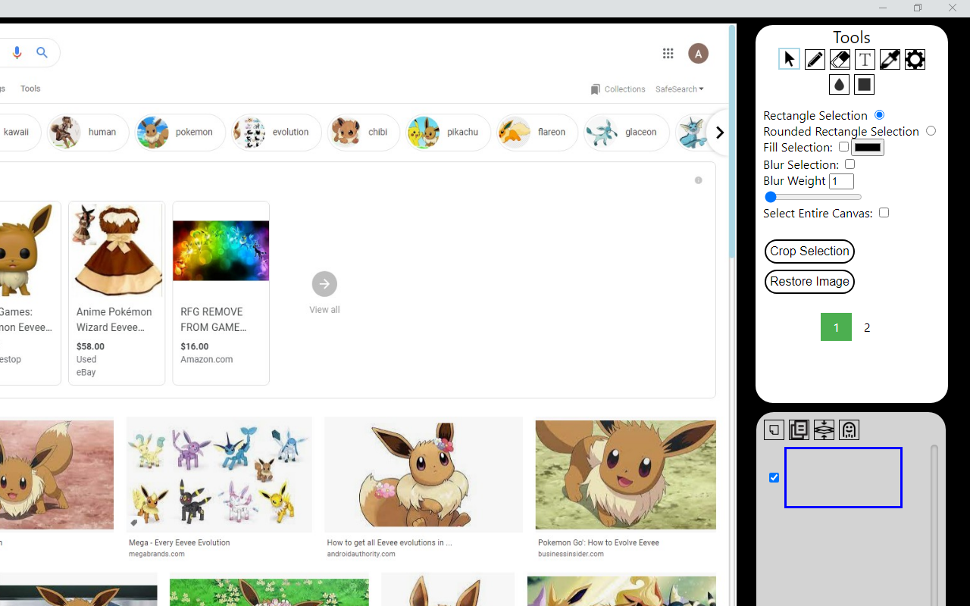
Task: Click the layers panel scrollbar
Action: (934, 524)
